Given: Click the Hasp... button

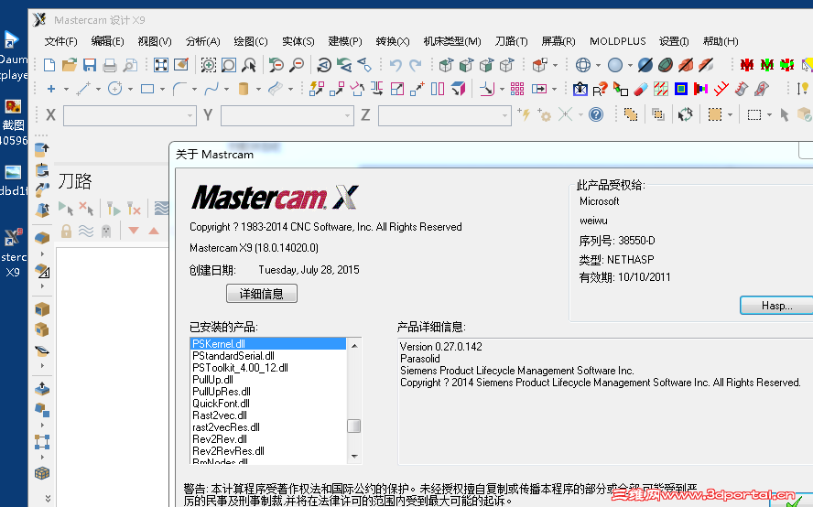Looking at the screenshot, I should pos(776,306).
